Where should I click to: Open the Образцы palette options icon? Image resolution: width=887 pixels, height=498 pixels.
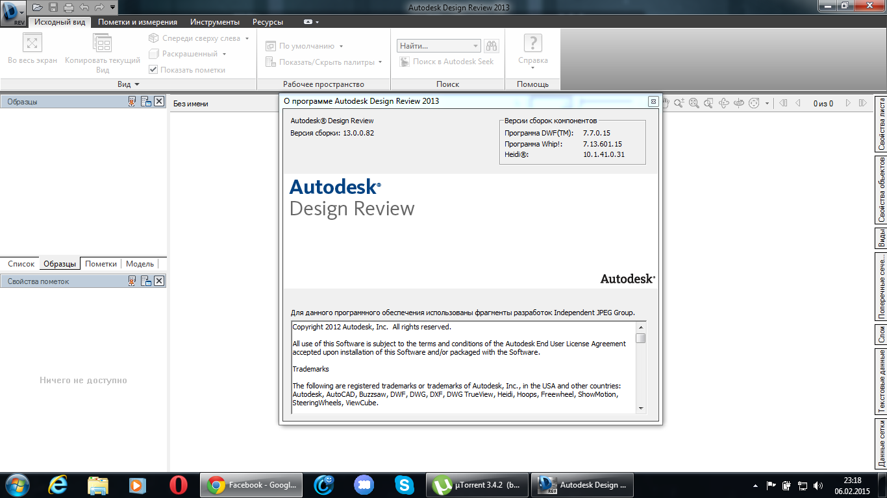point(146,101)
